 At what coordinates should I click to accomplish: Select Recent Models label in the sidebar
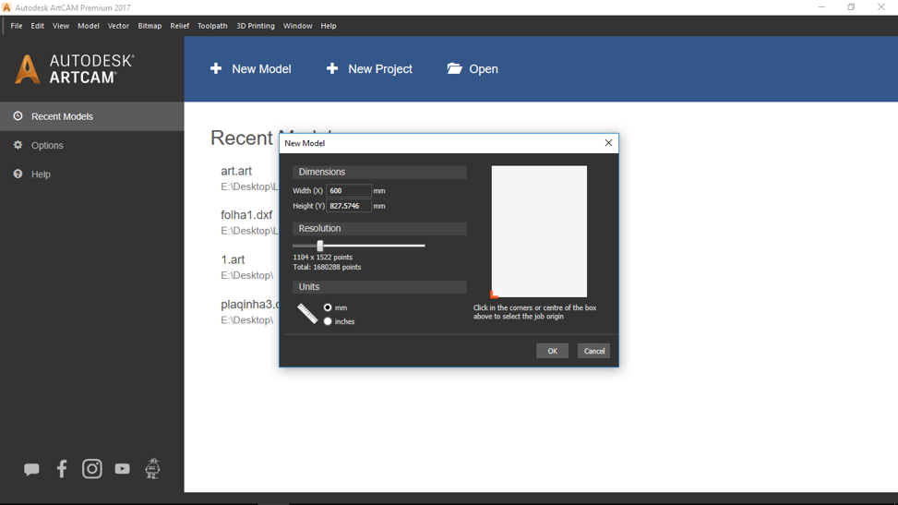point(62,116)
